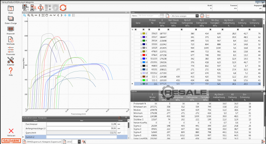The image size is (266, 144).
Task: Click the print icon in series panel
Action: point(202,16)
